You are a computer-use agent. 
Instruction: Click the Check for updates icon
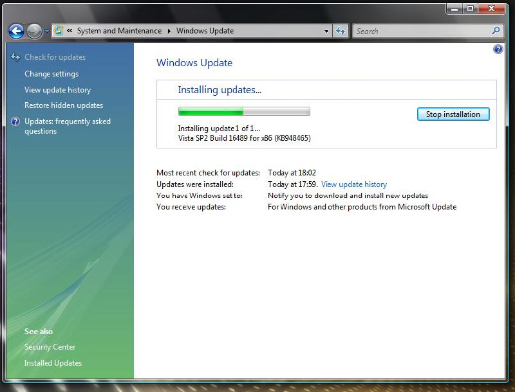point(15,57)
